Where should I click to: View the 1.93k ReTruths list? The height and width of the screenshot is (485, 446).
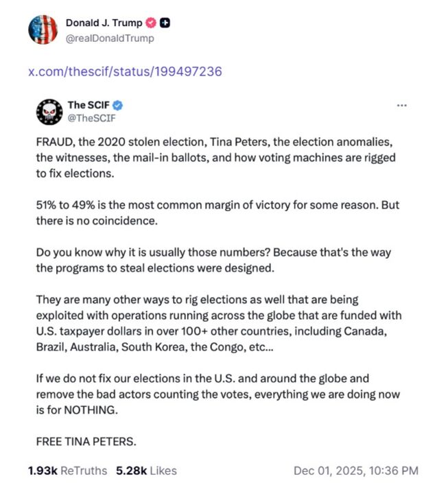pos(67,471)
